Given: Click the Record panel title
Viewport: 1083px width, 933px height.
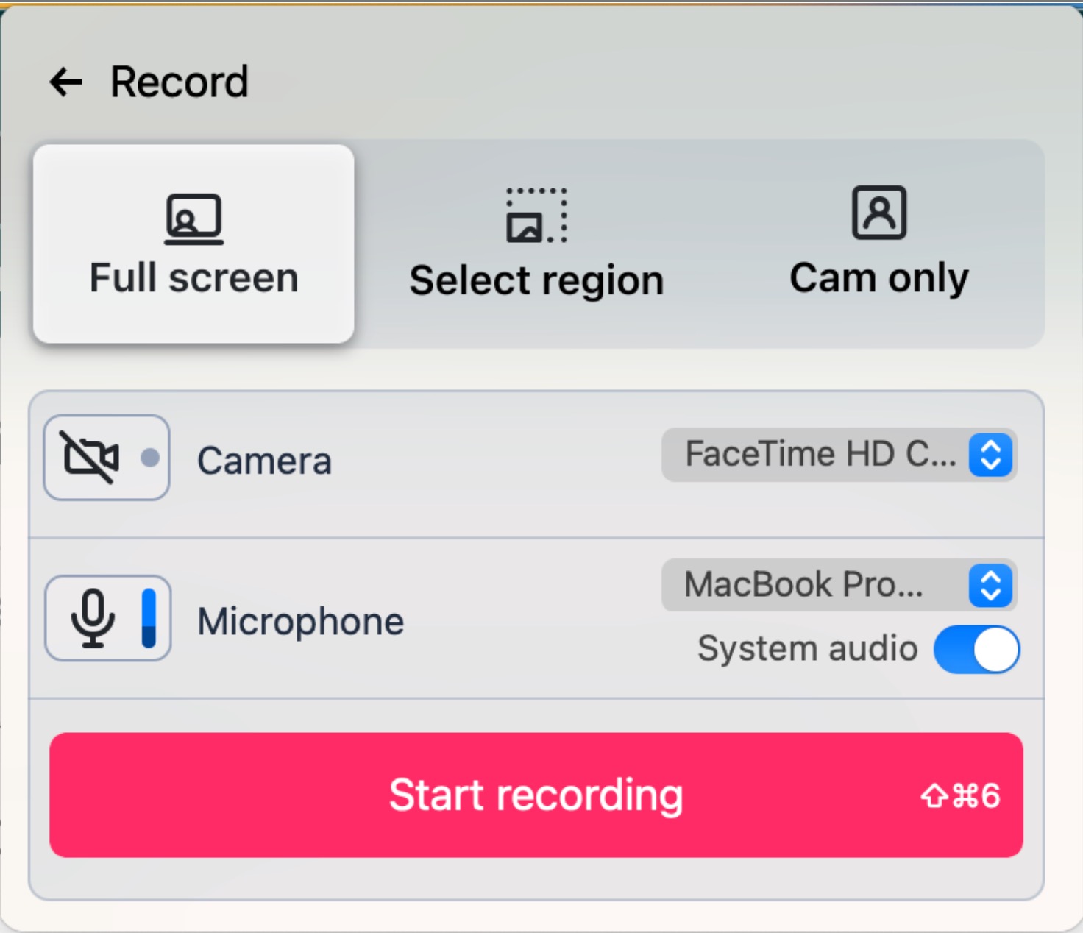Looking at the screenshot, I should click(179, 82).
